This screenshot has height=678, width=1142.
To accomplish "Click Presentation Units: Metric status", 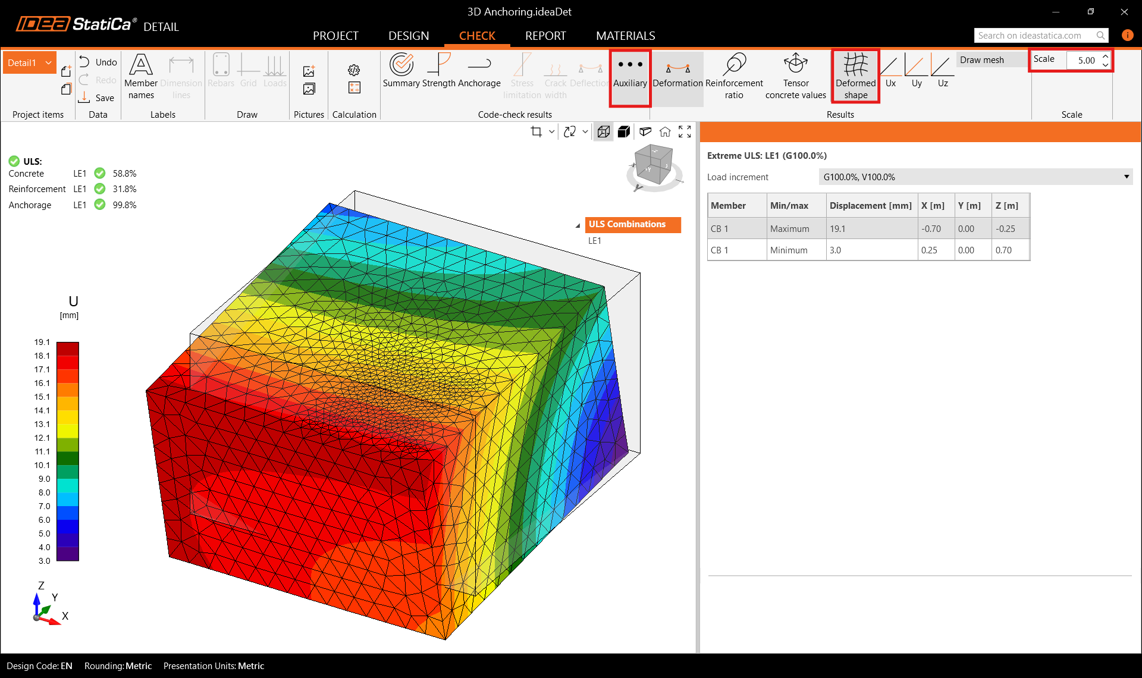I will pyautogui.click(x=214, y=666).
